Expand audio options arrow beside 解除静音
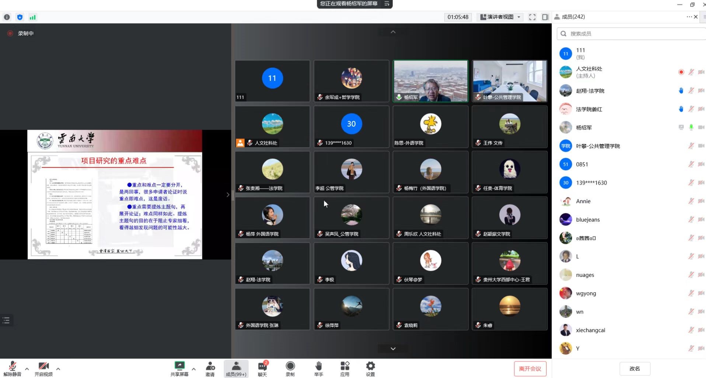 tap(27, 368)
